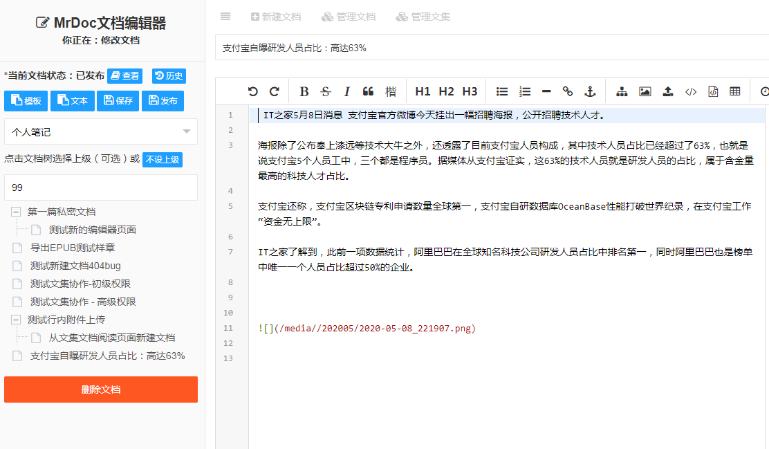Apply italic formatting

[346, 91]
